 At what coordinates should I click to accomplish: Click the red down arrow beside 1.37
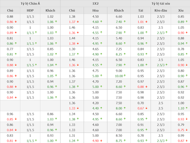pos(78,22)
